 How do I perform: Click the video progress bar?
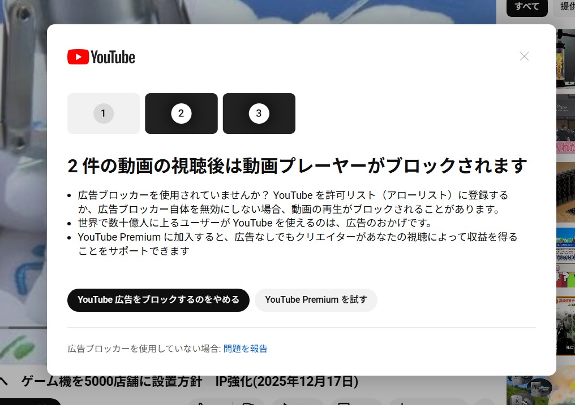[x=23, y=328]
